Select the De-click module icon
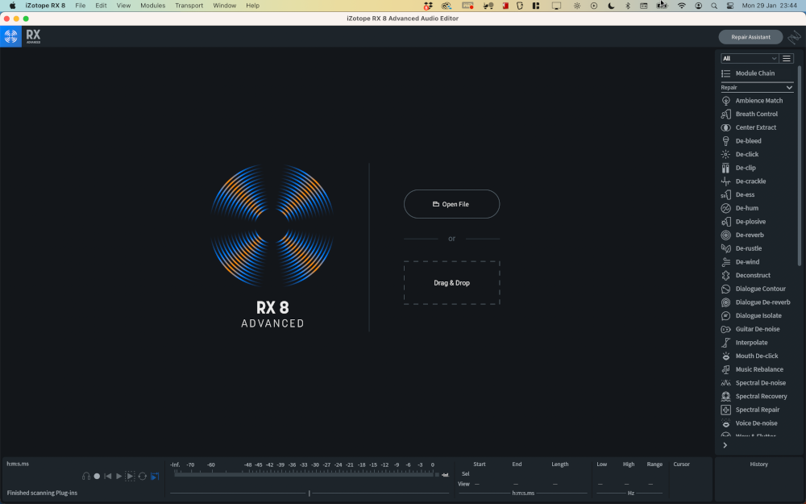 [726, 154]
